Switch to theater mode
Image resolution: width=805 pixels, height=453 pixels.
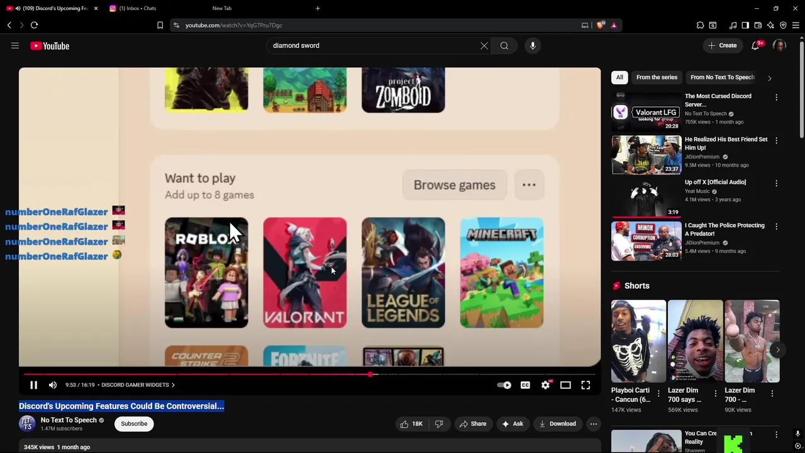click(565, 385)
